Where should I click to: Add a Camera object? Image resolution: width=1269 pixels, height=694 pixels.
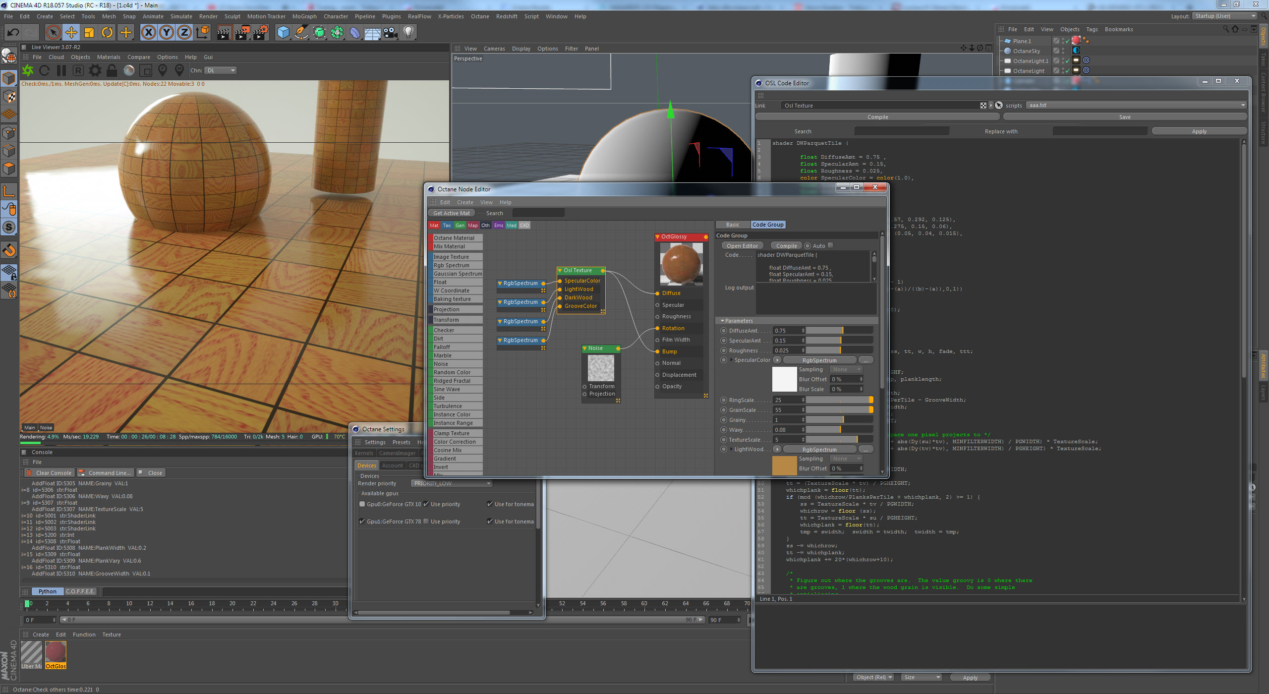pyautogui.click(x=391, y=33)
